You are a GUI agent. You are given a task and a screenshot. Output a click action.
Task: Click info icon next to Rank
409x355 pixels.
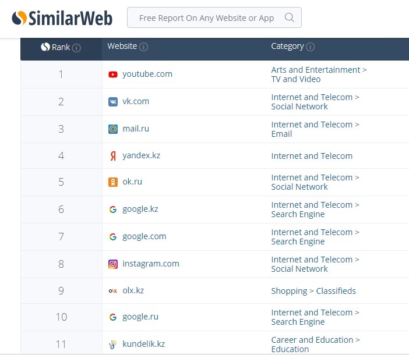[76, 48]
